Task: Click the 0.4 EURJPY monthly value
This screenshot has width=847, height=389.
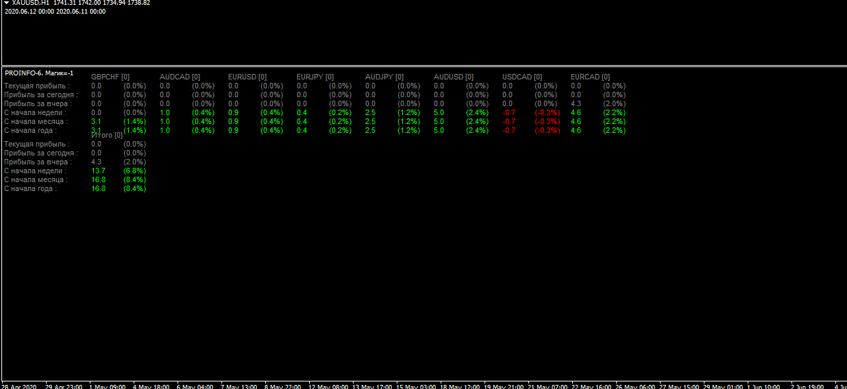Action: coord(302,122)
